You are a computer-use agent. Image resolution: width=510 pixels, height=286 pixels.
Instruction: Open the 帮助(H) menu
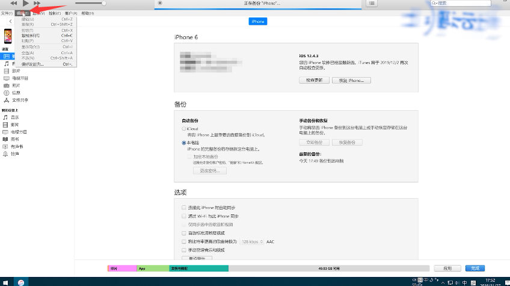pyautogui.click(x=87, y=13)
